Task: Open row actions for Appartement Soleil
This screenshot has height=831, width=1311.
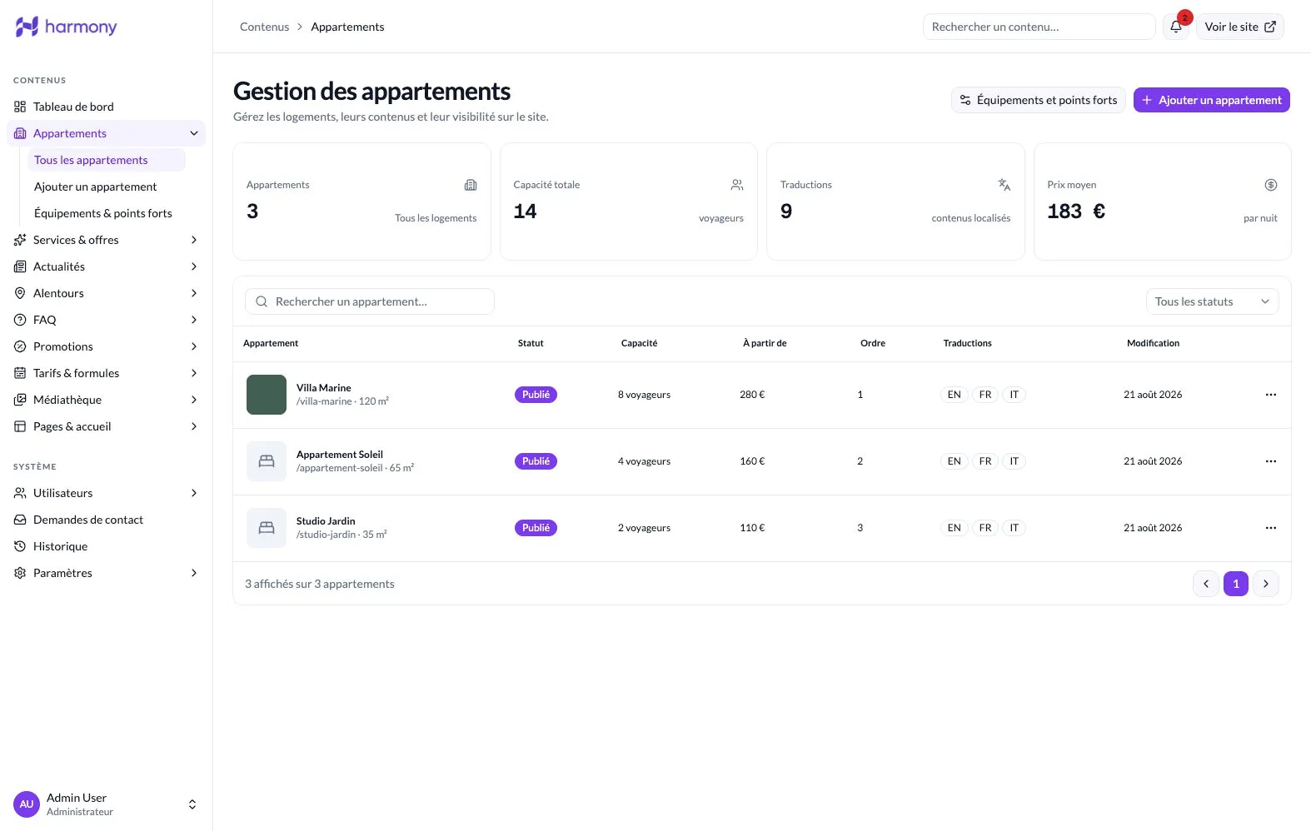Action: [x=1270, y=461]
